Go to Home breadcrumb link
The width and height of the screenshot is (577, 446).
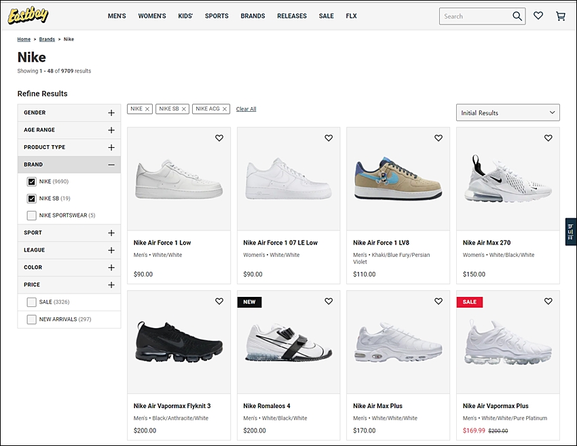[x=24, y=39]
